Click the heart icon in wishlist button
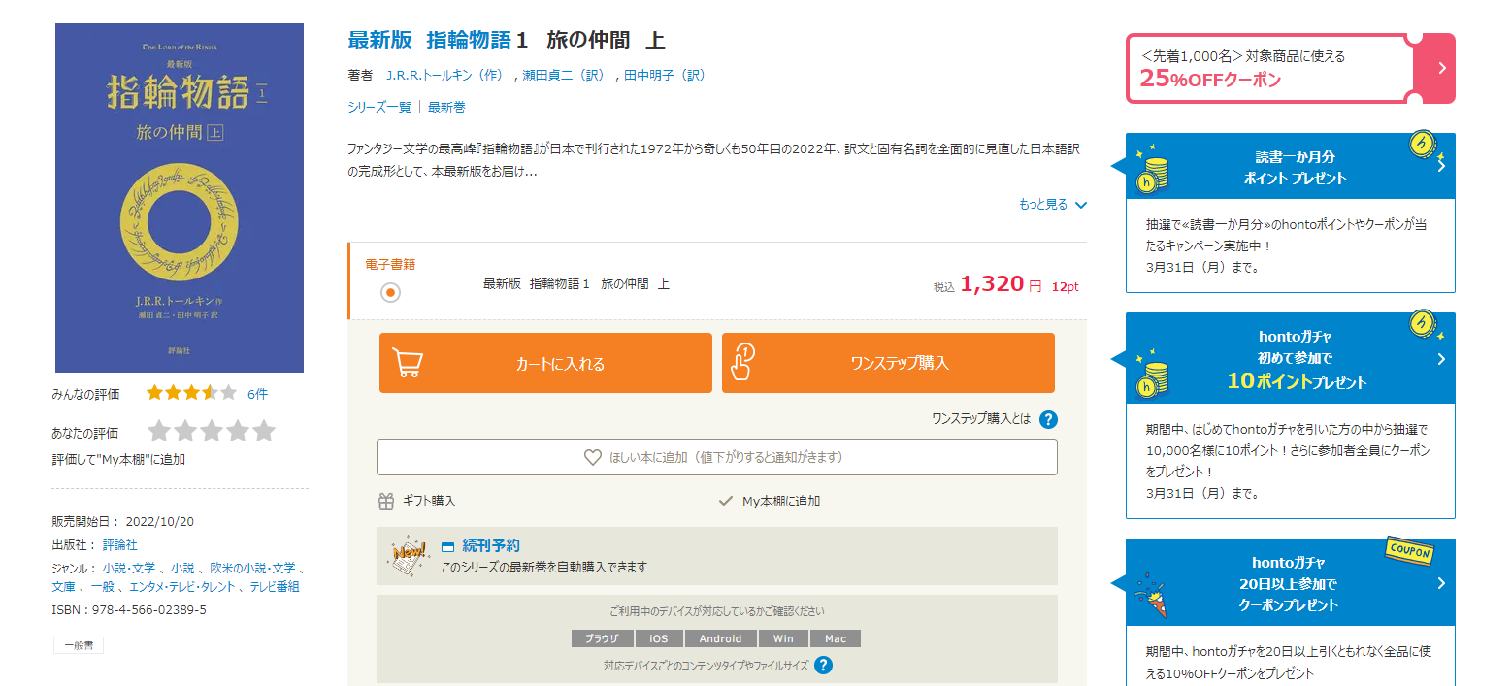The image size is (1512, 686). (x=593, y=457)
